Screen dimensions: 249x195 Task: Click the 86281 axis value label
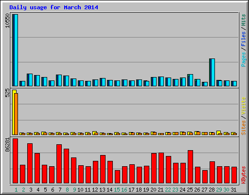[x=7, y=145]
